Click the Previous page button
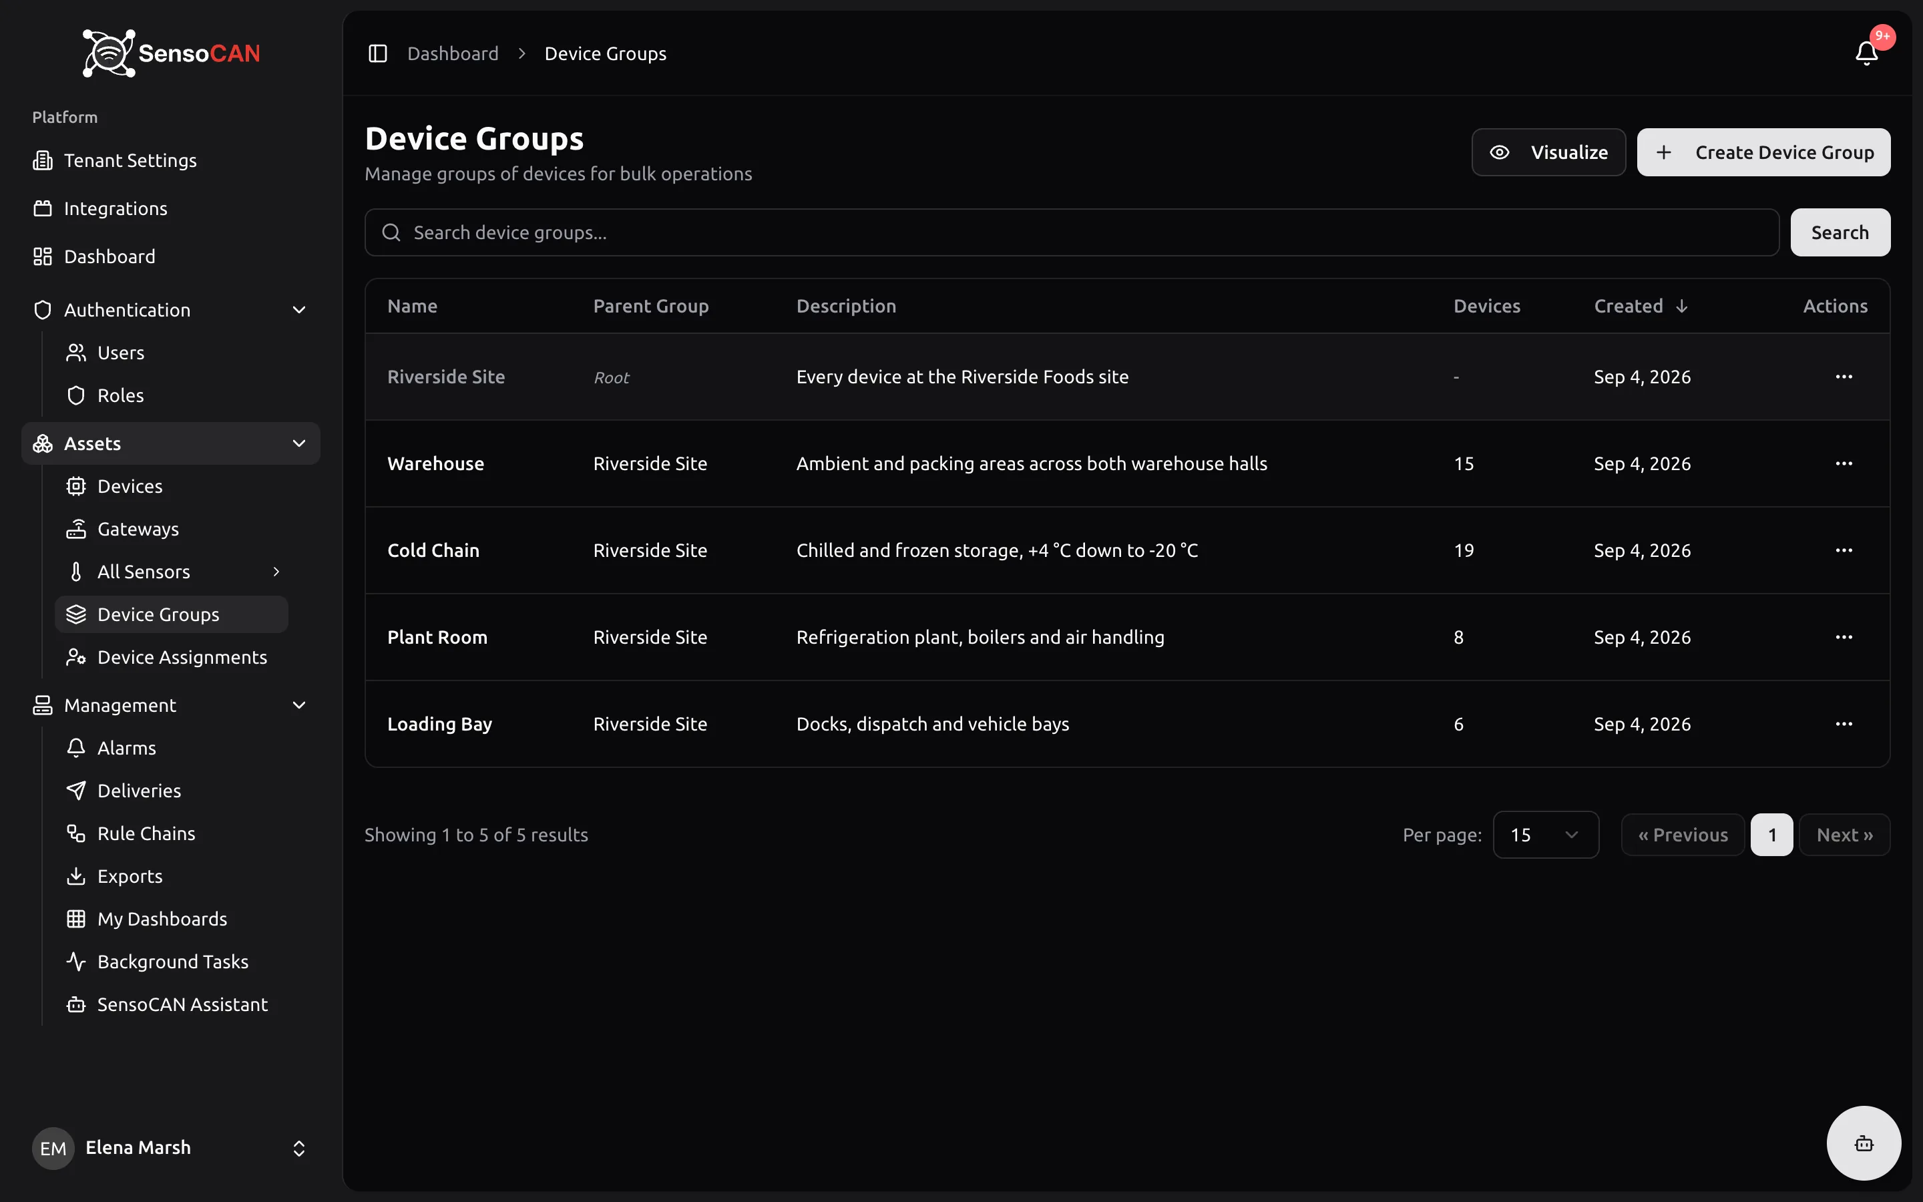The image size is (1923, 1202). point(1682,835)
